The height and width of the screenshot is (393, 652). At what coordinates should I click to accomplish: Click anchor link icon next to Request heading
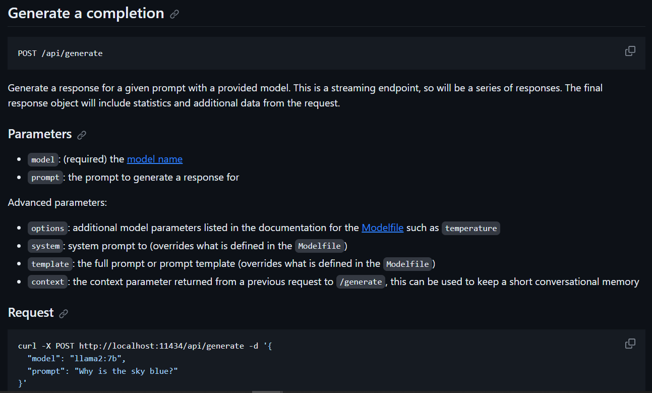pos(64,313)
